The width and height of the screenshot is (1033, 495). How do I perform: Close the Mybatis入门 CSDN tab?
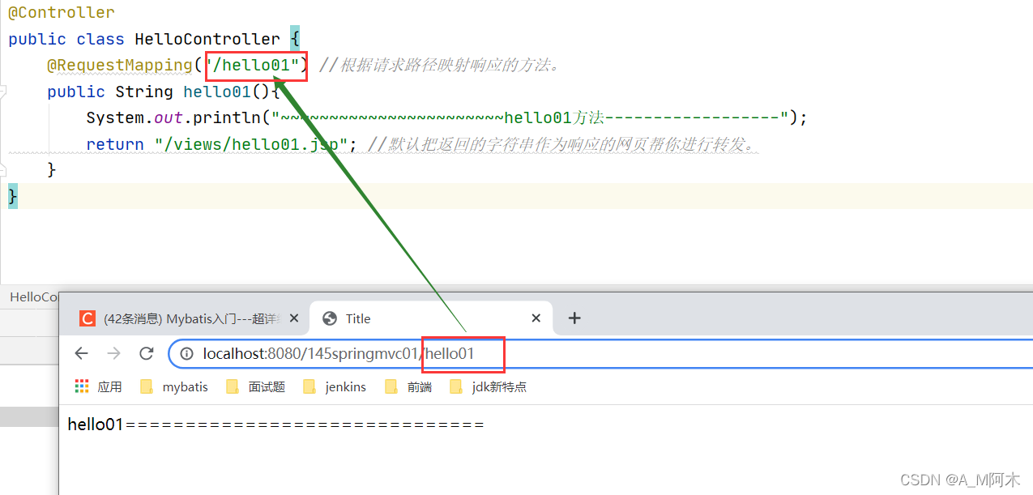(293, 318)
